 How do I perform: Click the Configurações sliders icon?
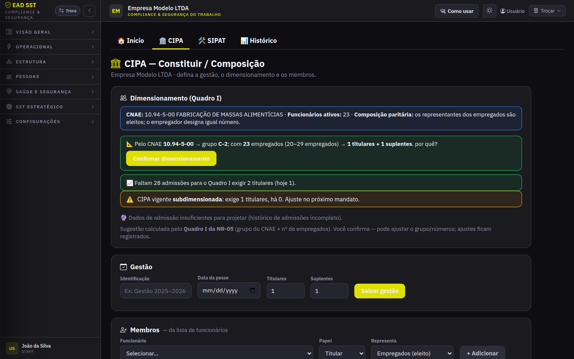click(x=9, y=122)
